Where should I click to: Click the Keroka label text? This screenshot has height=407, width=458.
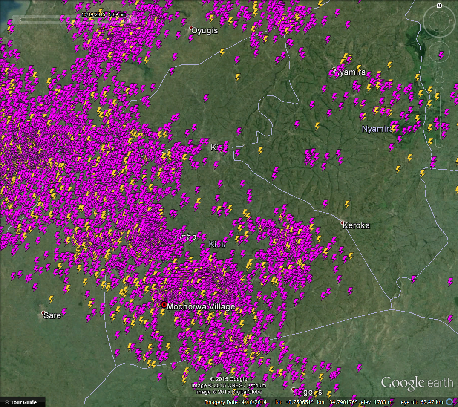356,225
